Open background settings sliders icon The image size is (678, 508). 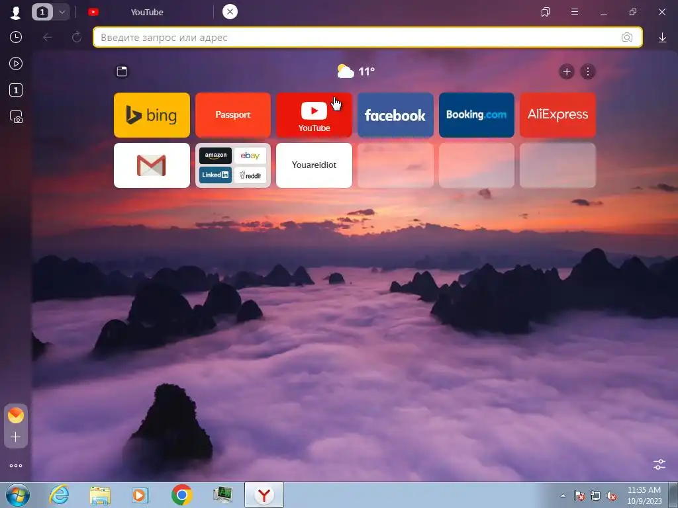click(659, 464)
